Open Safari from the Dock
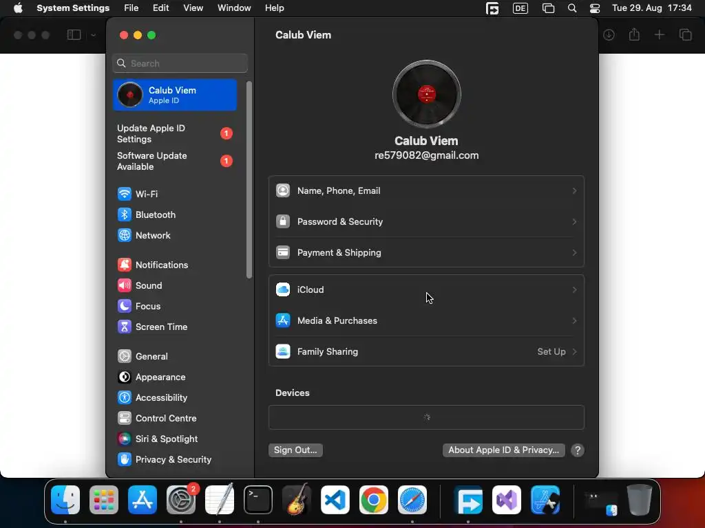Screen dimensions: 705x528 click(412, 500)
